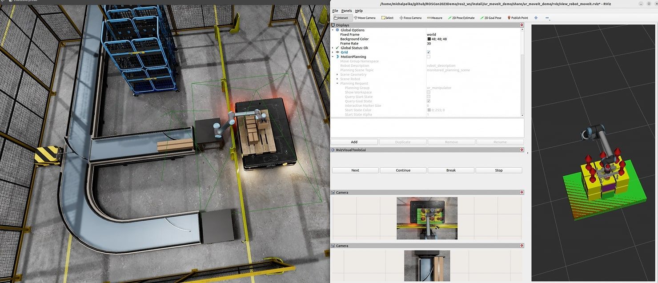Select the 2D Pose Estimate tool

coord(461,18)
